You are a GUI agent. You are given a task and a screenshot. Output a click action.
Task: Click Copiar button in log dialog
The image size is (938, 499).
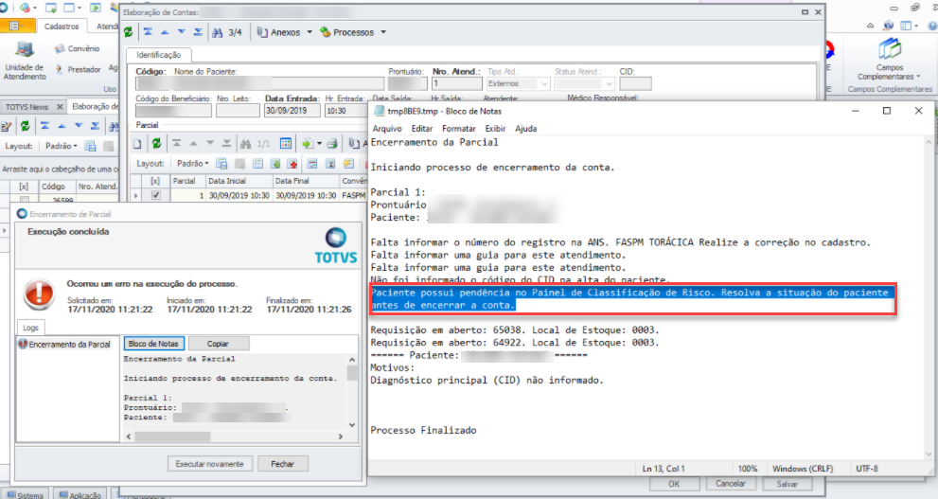pyautogui.click(x=218, y=344)
